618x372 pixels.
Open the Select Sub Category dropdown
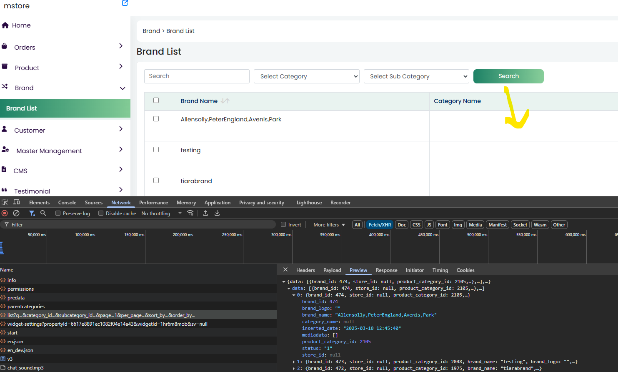pos(416,76)
